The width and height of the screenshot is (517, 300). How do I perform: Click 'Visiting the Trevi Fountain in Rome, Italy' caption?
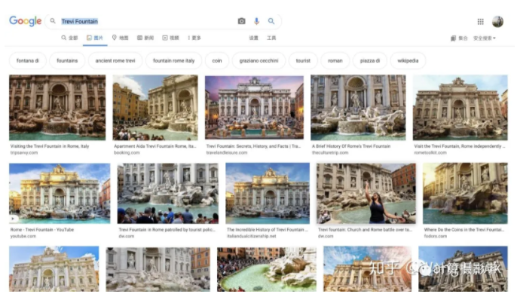coord(50,146)
